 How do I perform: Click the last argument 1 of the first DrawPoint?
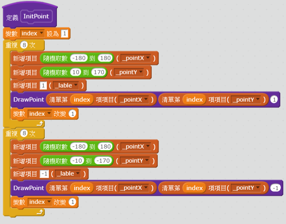click(x=274, y=100)
